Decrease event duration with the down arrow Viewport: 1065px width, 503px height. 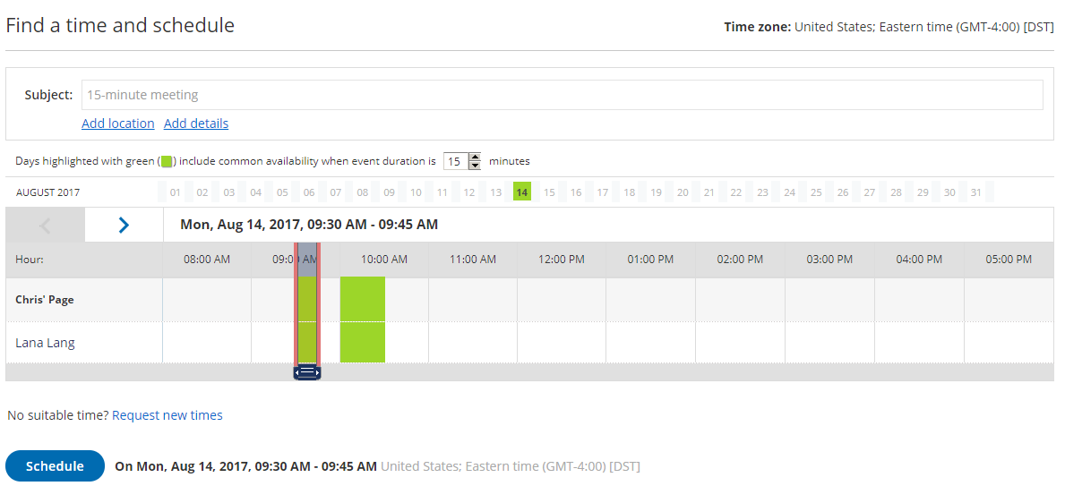point(476,166)
